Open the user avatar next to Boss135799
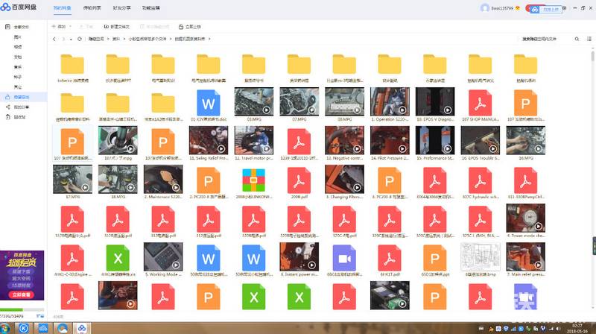The image size is (596, 334). tap(484, 8)
